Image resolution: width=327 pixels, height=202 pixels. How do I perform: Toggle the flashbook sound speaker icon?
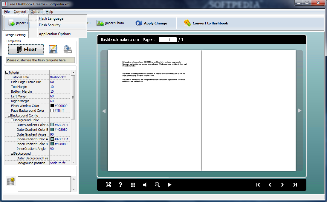tap(145, 185)
